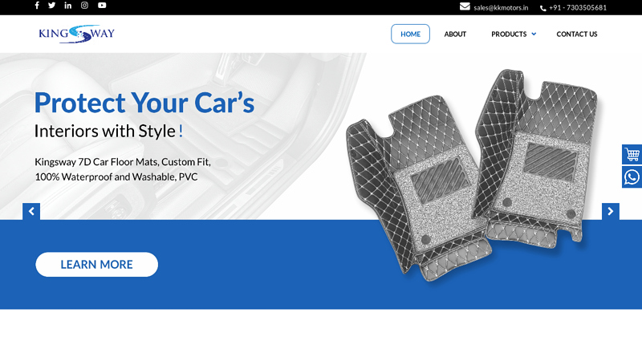Click the 'Interiors with Style!' subheading
The image size is (642, 361).
pos(108,132)
